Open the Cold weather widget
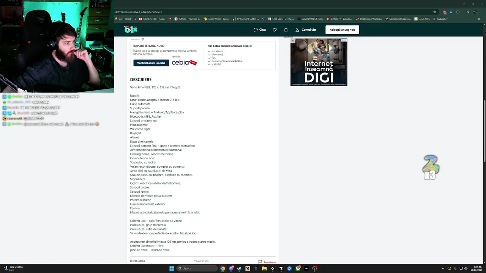 pyautogui.click(x=14, y=268)
